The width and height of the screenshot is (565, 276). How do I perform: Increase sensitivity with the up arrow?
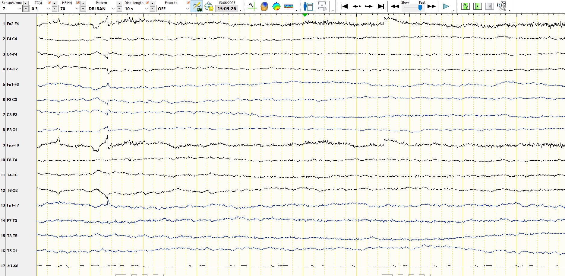[26, 3]
